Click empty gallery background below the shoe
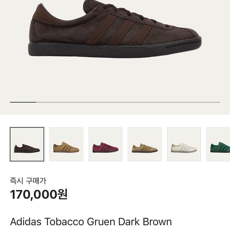 [115, 80]
